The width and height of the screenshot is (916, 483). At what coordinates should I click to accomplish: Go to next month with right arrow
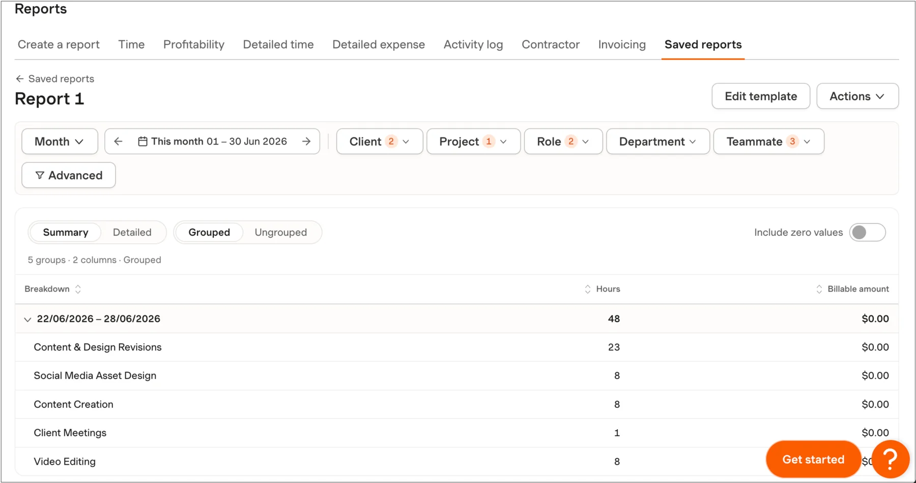tap(306, 141)
